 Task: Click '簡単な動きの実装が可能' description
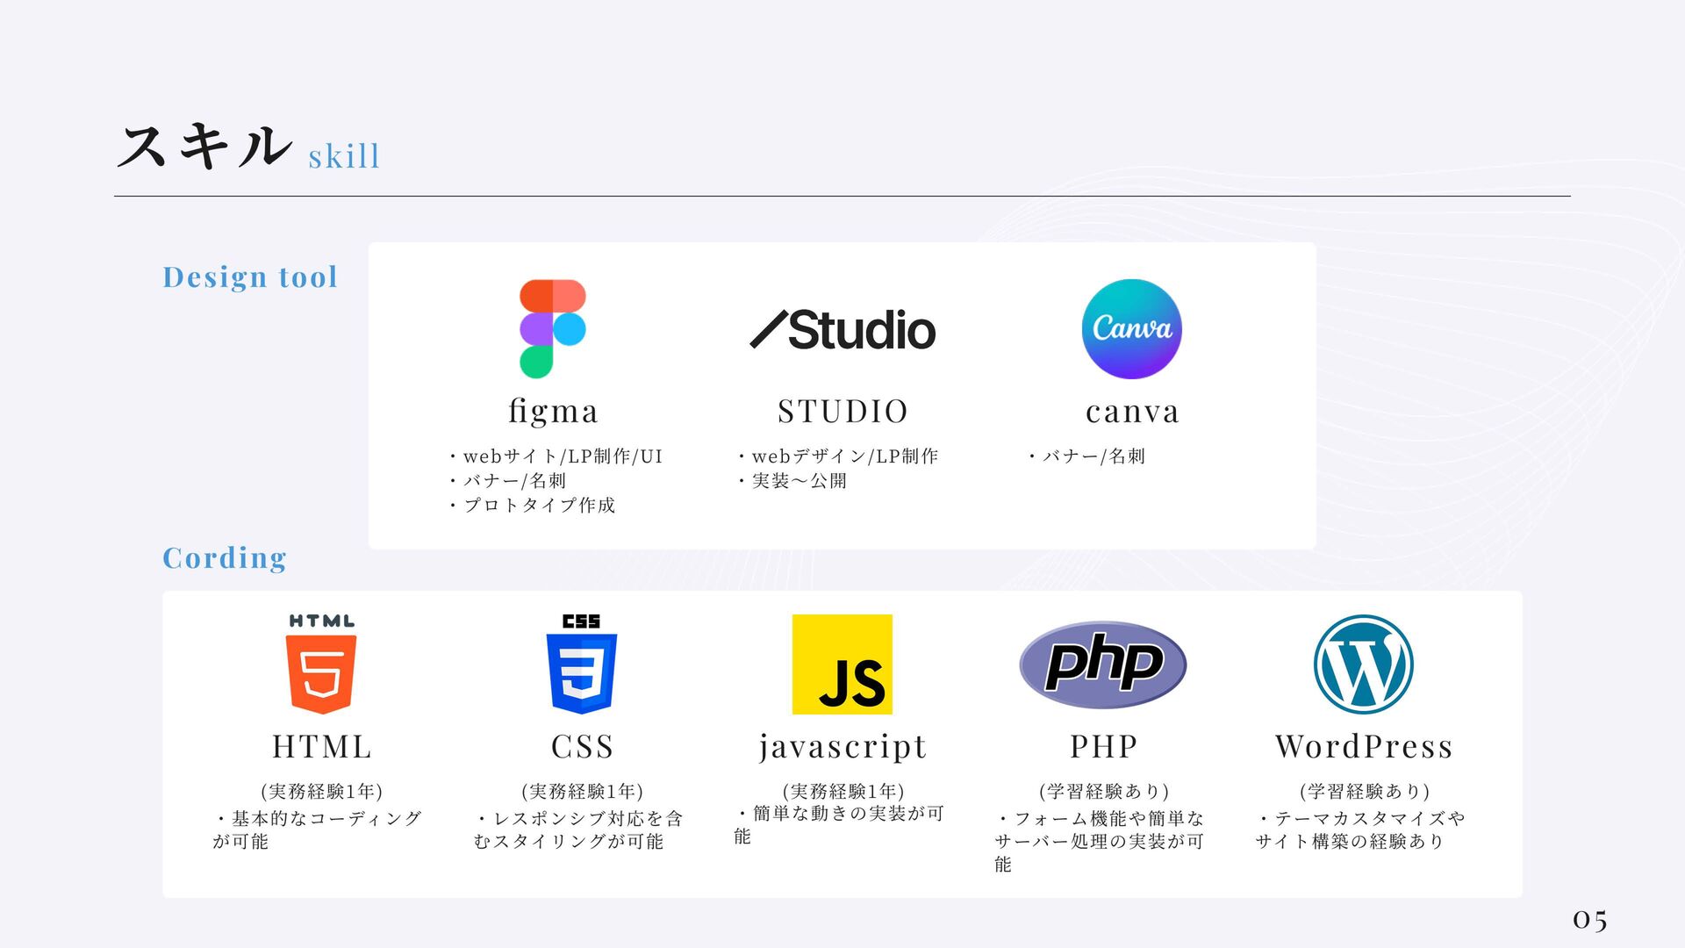(839, 825)
